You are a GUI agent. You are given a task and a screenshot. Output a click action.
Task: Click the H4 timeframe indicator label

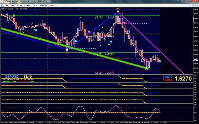tap(22, 80)
